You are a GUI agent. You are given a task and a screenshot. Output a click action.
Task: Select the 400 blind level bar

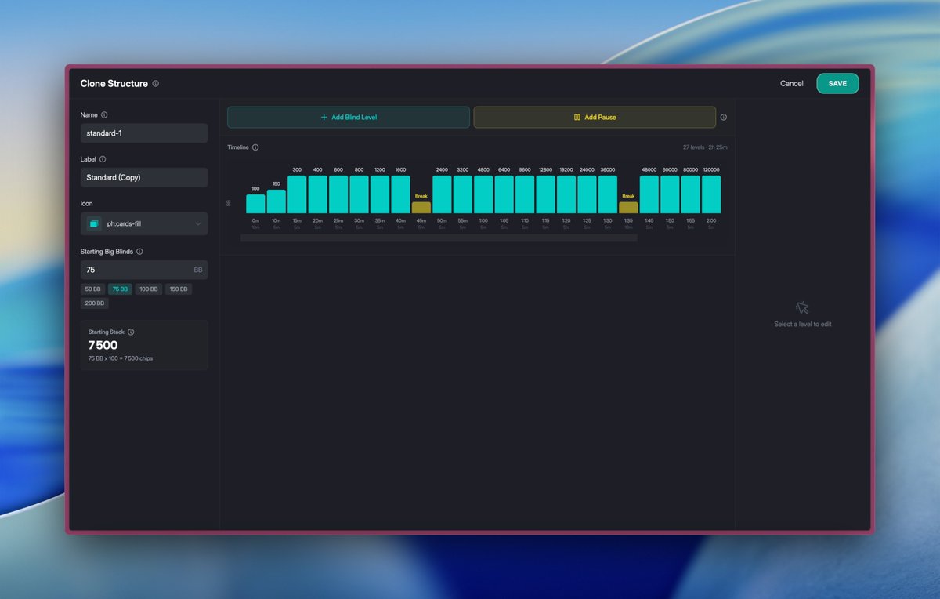tap(317, 194)
